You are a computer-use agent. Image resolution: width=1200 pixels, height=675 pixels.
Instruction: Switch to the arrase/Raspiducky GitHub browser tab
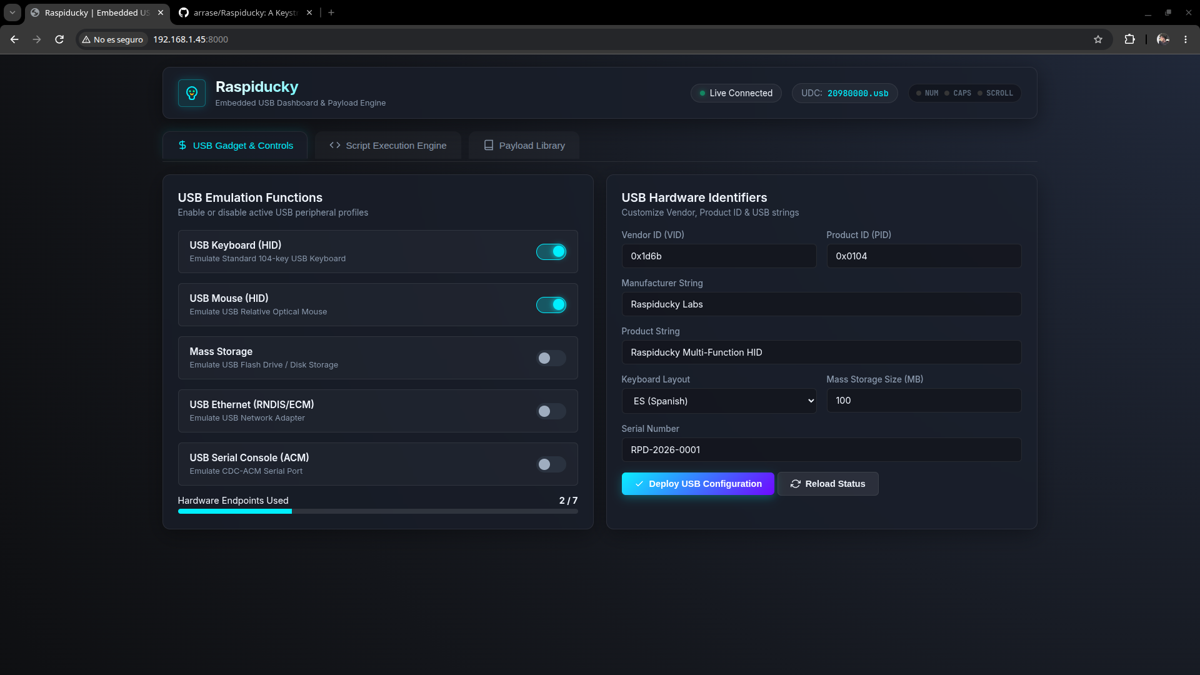point(244,12)
